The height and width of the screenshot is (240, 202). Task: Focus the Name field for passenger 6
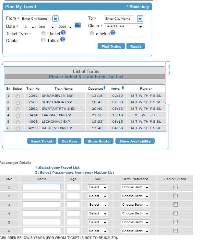[x=42, y=231]
